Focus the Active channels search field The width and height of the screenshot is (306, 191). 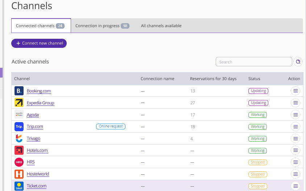pos(253,62)
